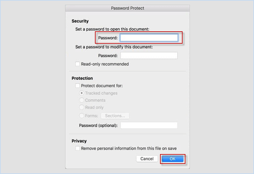This screenshot has width=254, height=174.
Task: Click the 'Set a password to modify' label
Action: coord(114,47)
